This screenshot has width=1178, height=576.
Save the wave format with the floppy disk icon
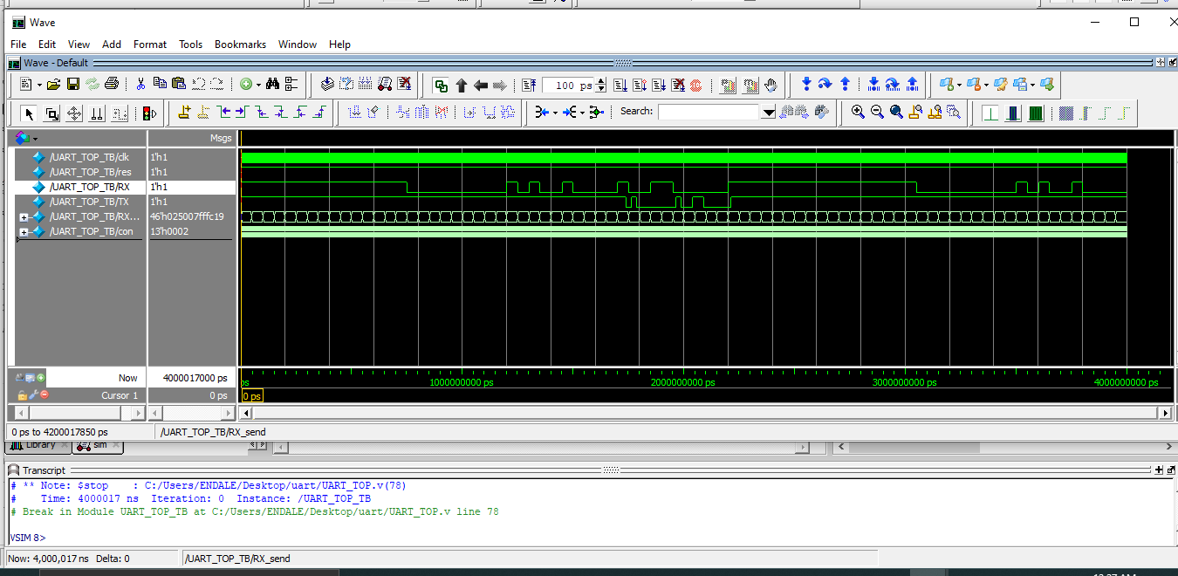pyautogui.click(x=73, y=85)
